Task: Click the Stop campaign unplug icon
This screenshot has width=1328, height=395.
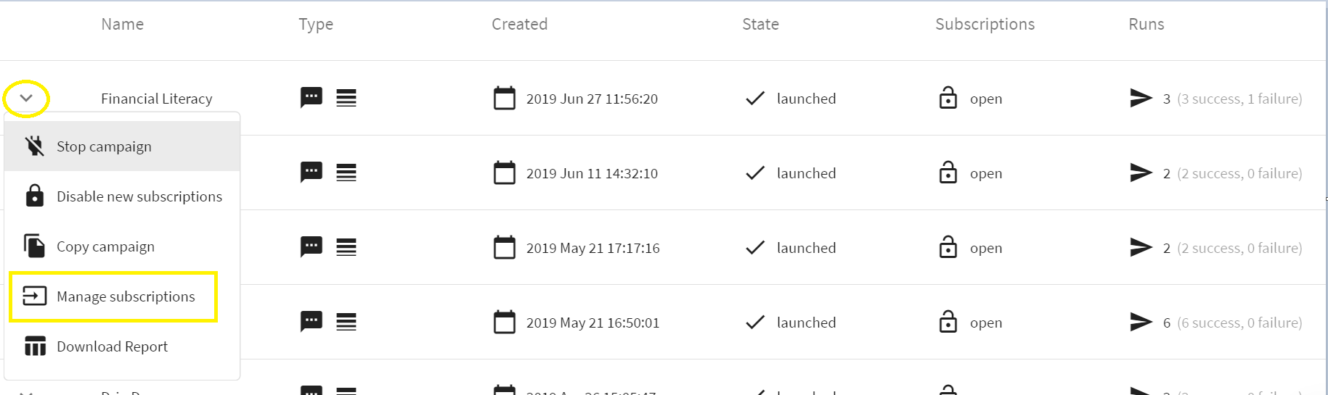Action: pos(34,146)
